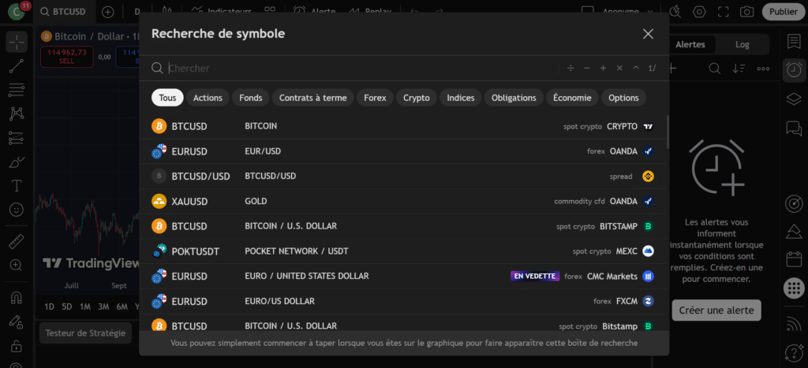Switch to the Log tab
The width and height of the screenshot is (808, 368).
click(742, 44)
